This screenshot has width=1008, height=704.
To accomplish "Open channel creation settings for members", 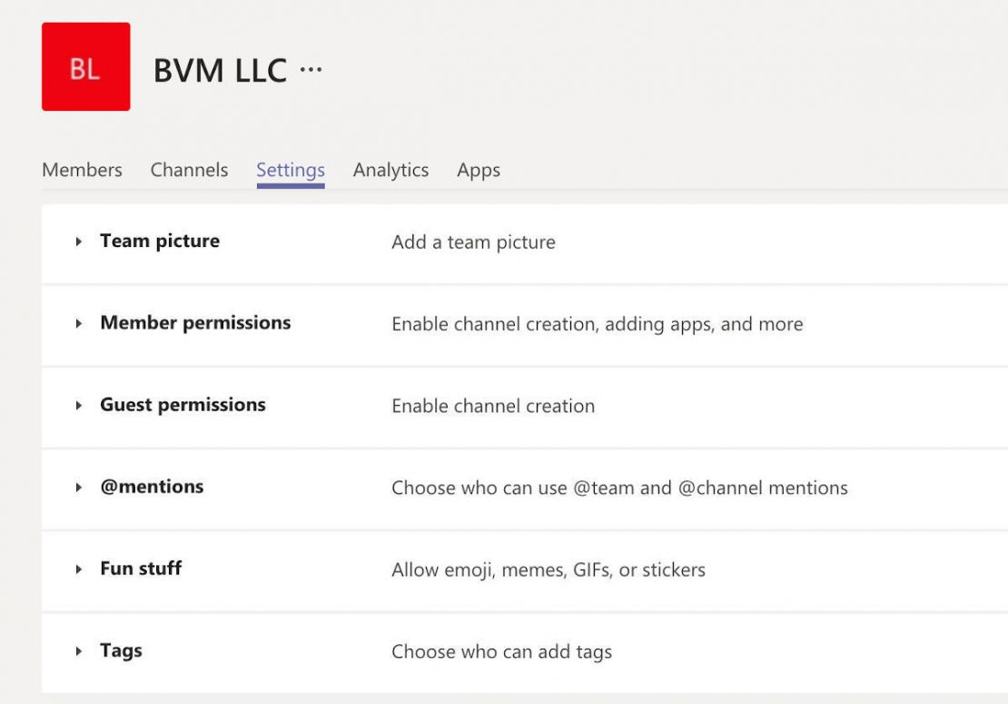I will click(596, 324).
